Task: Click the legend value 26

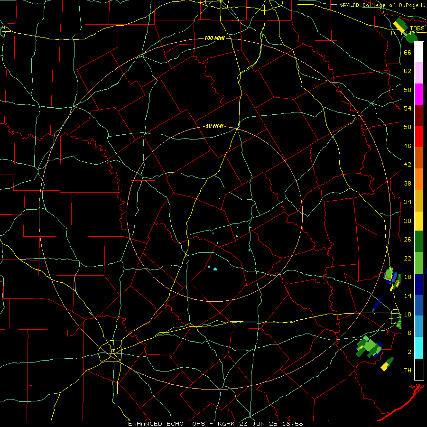Action: [408, 240]
